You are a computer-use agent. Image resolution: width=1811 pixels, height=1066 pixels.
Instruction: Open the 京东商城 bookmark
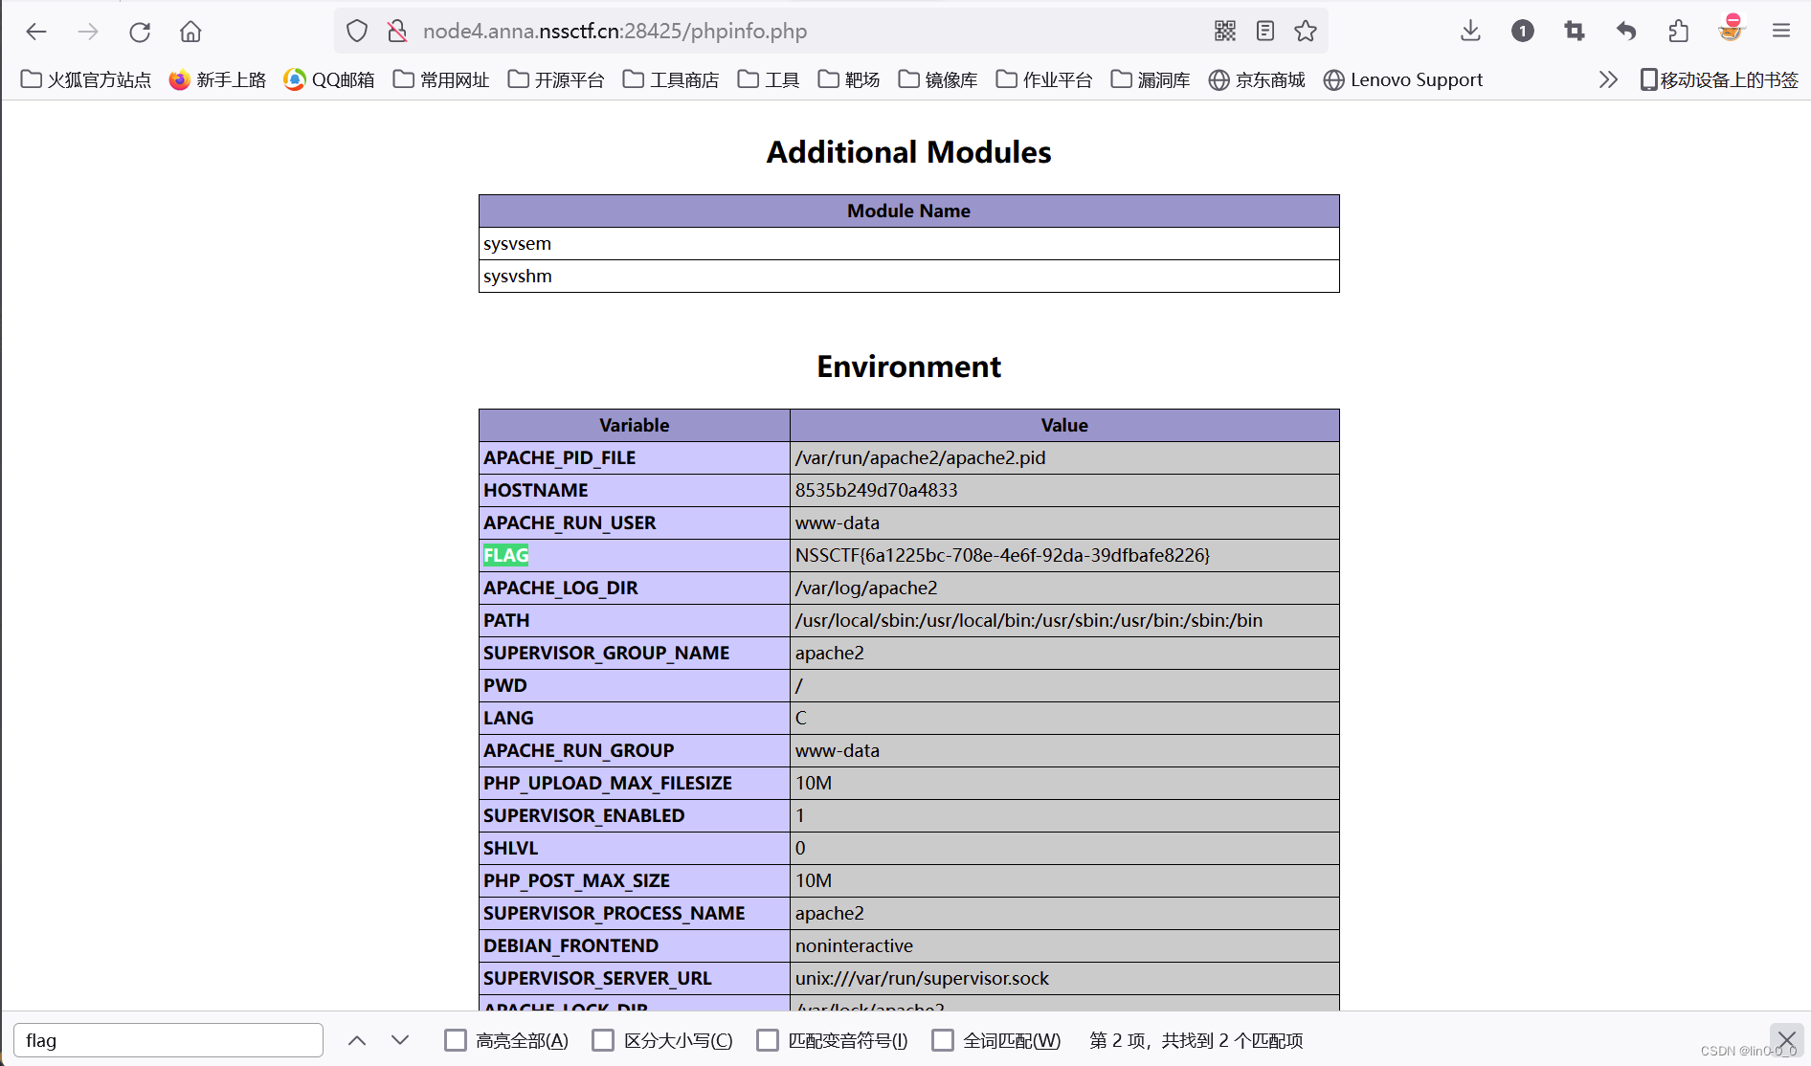point(1257,79)
